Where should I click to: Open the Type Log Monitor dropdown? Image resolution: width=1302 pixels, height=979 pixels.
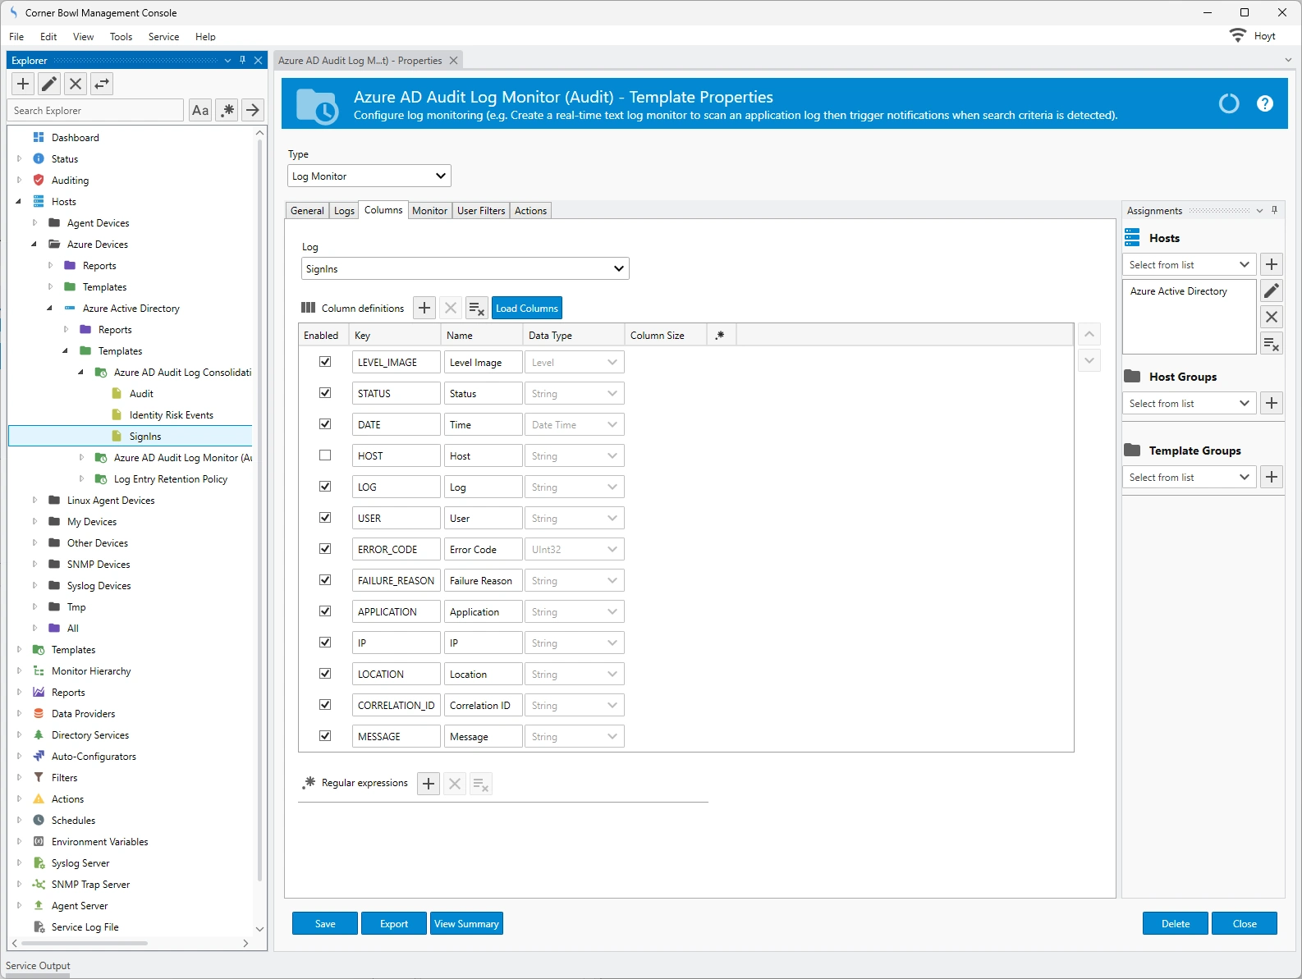369,176
